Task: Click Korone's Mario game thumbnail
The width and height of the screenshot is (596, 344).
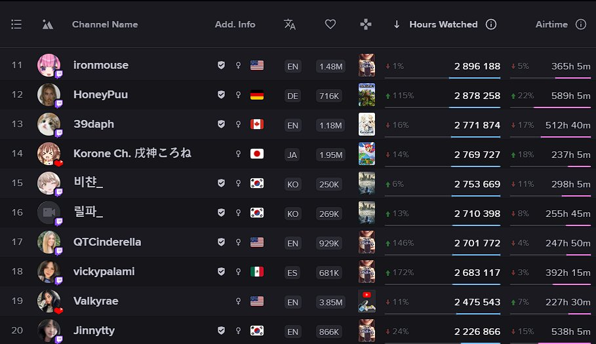Action: click(x=367, y=154)
